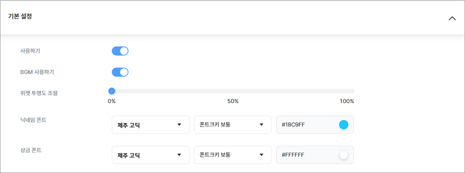This screenshot has width=465, height=173.
Task: Click the widget transparency slider handle
Action: [112, 91]
